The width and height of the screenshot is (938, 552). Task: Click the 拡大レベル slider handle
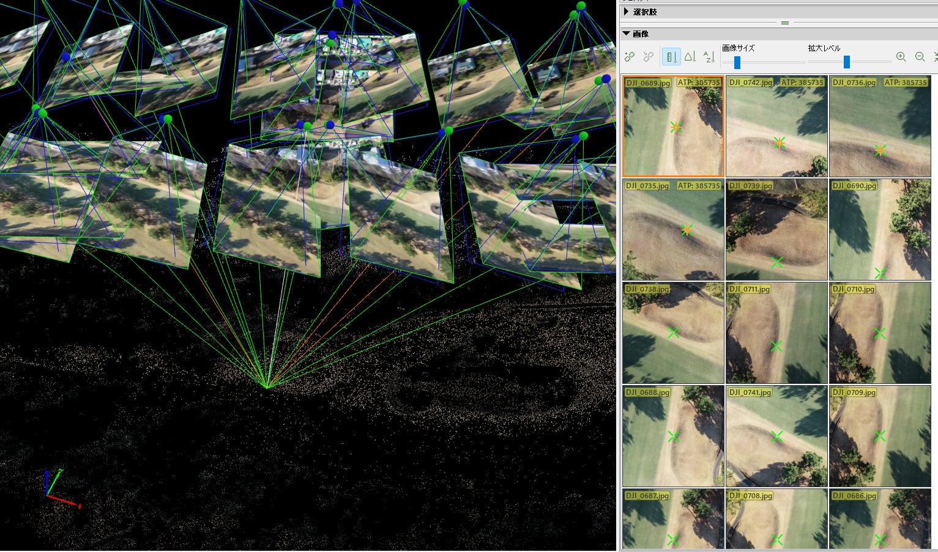[x=847, y=62]
